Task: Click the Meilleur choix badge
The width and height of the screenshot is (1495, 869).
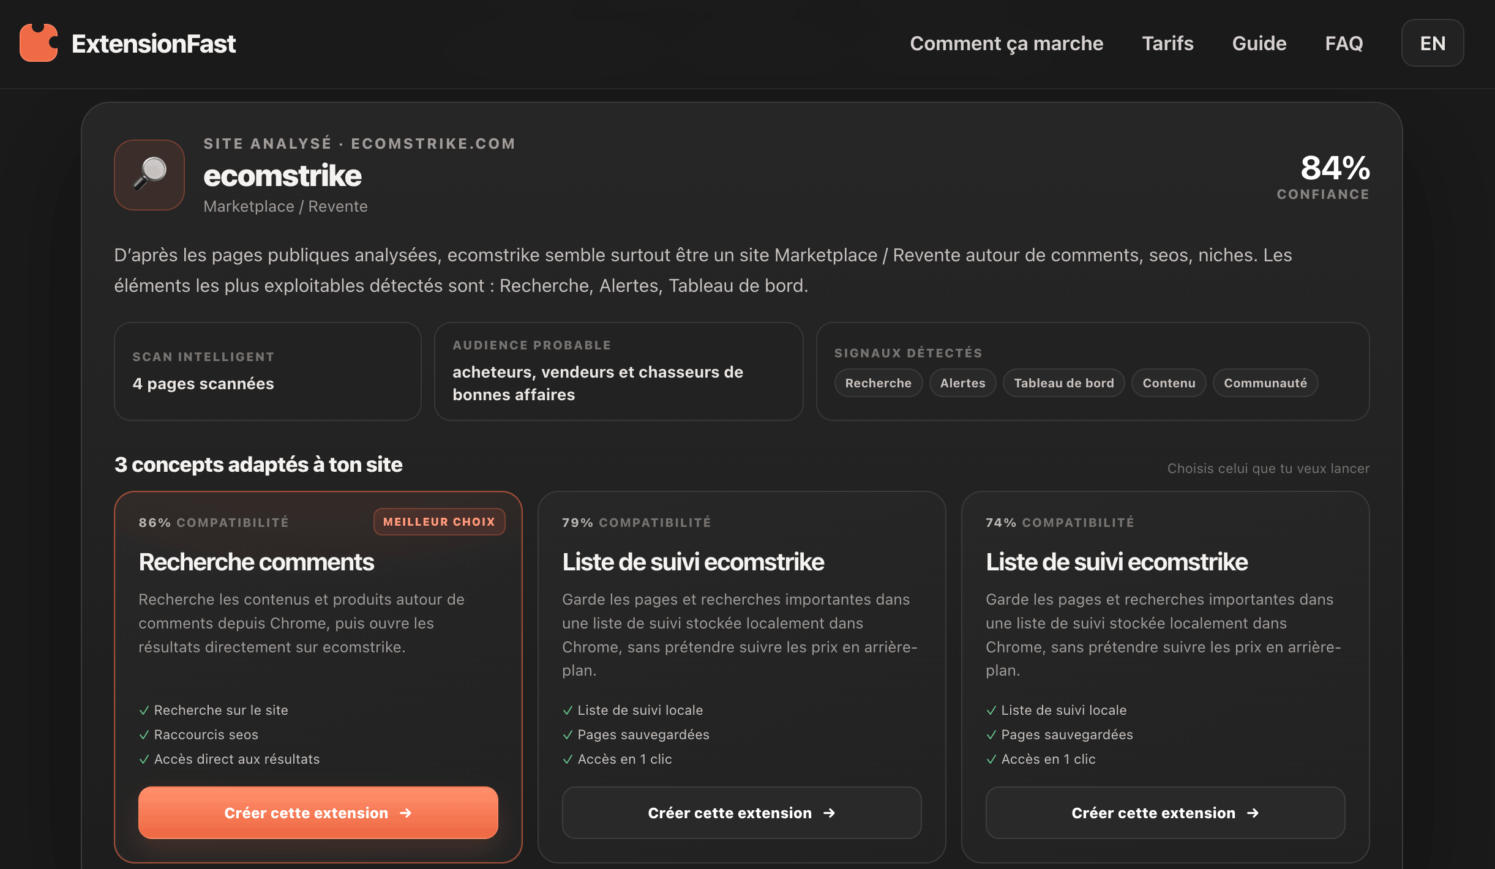Action: [439, 522]
